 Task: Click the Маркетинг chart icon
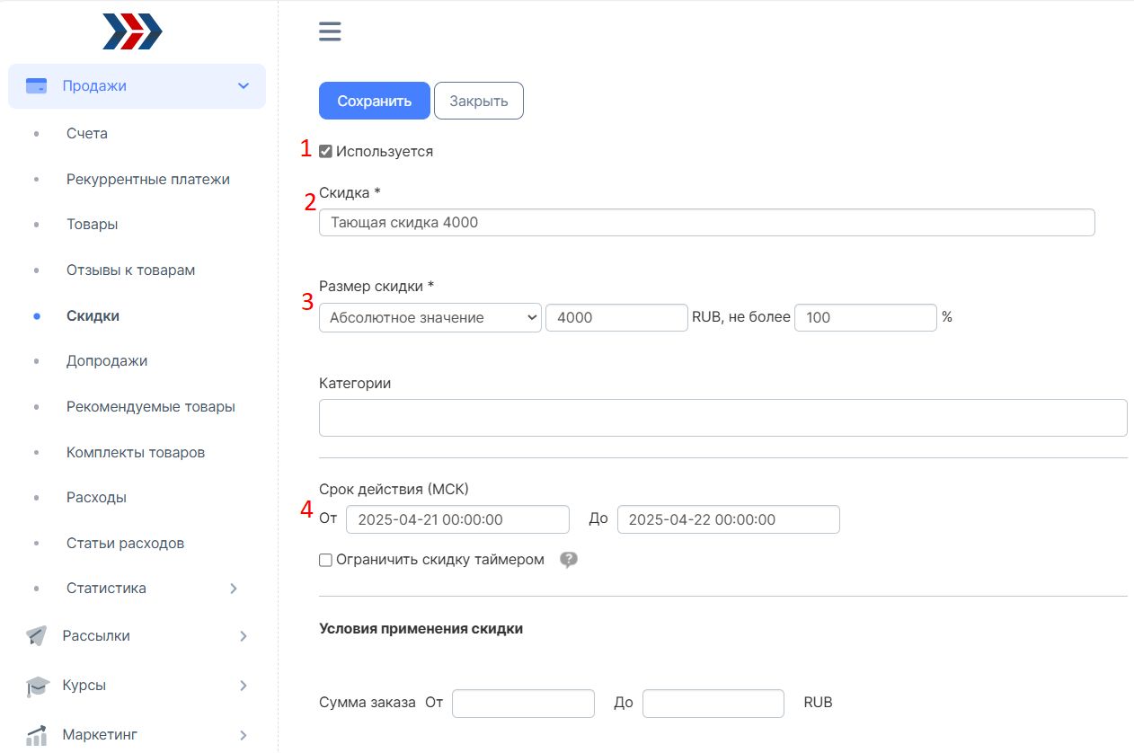pos(36,735)
